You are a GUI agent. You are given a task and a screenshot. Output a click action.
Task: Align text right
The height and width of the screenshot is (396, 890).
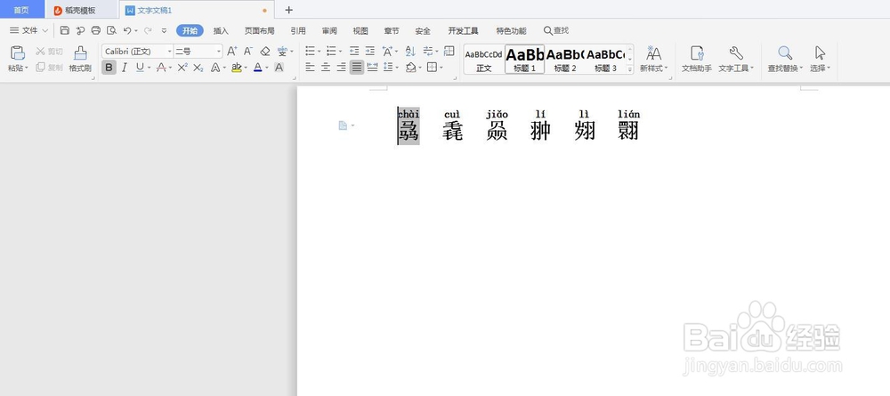(341, 68)
